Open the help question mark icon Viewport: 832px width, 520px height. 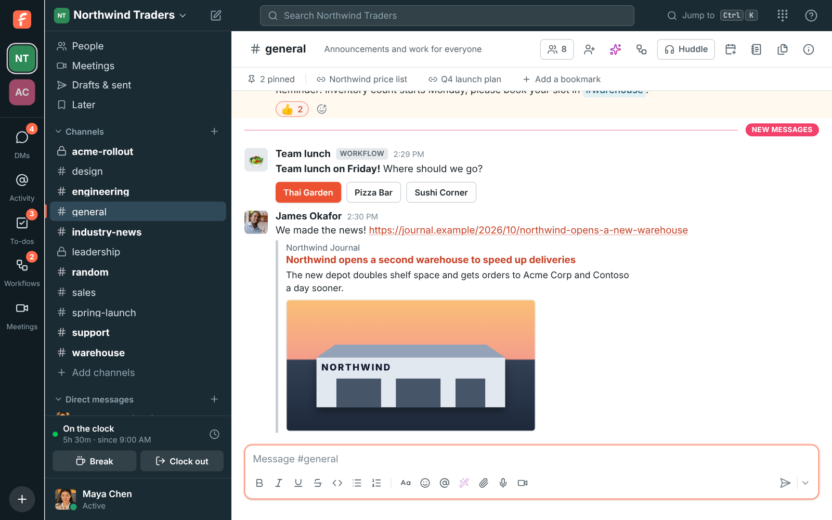pos(811,16)
